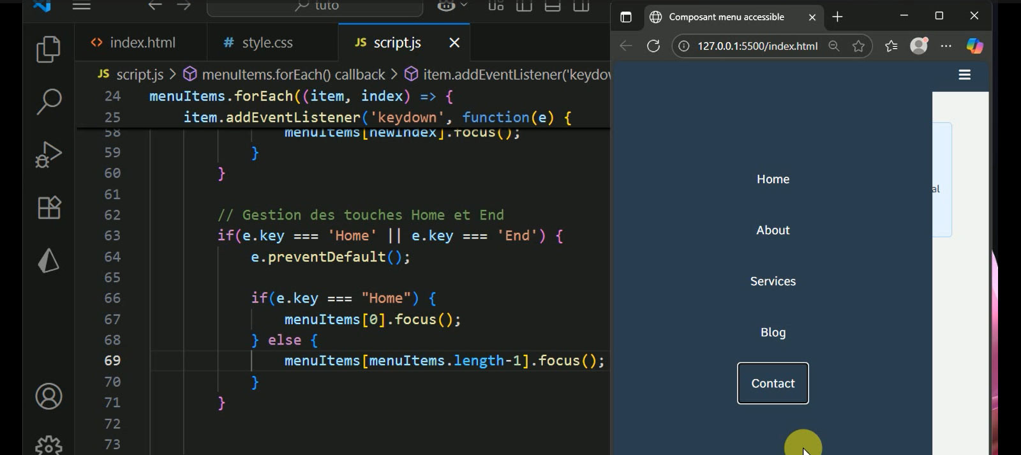Open the Explorer view in activity bar
The width and height of the screenshot is (1021, 455).
(x=48, y=49)
